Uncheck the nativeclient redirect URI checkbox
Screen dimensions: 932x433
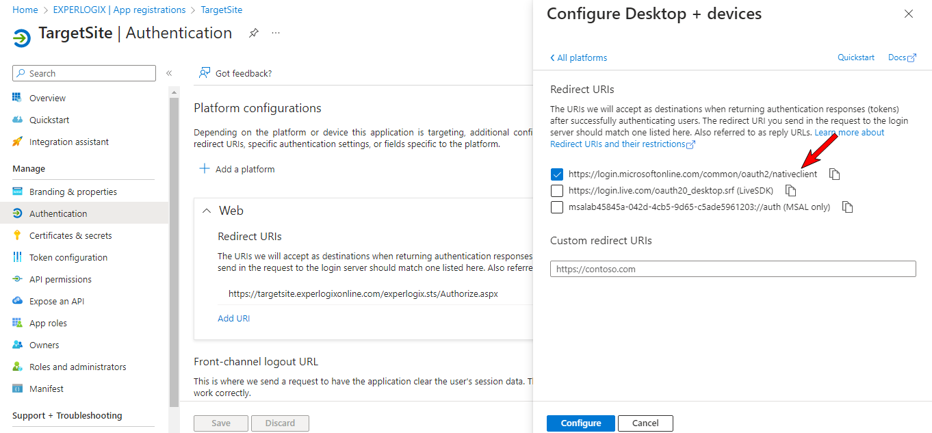click(x=556, y=174)
